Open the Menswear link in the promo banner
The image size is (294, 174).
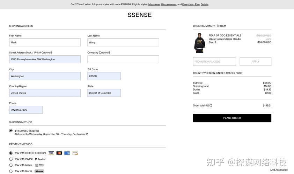(154, 4)
